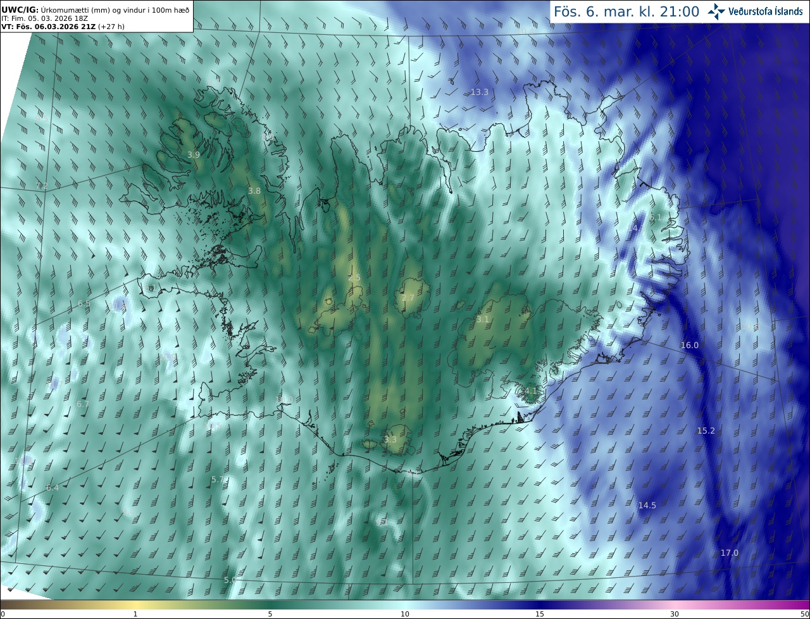The image size is (810, 619).
Task: Click the 6.4 value in the southwest sea
Action: pos(53,487)
